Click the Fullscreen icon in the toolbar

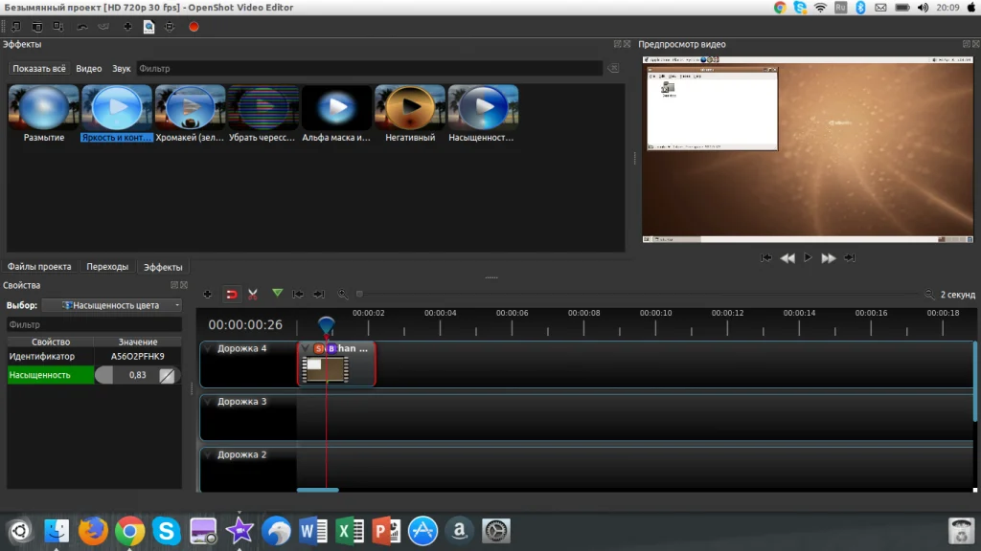point(170,27)
